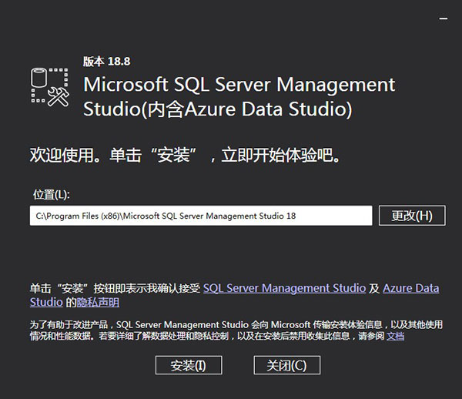Open the Azure Data license link
This screenshot has width=462, height=399.
click(x=410, y=288)
